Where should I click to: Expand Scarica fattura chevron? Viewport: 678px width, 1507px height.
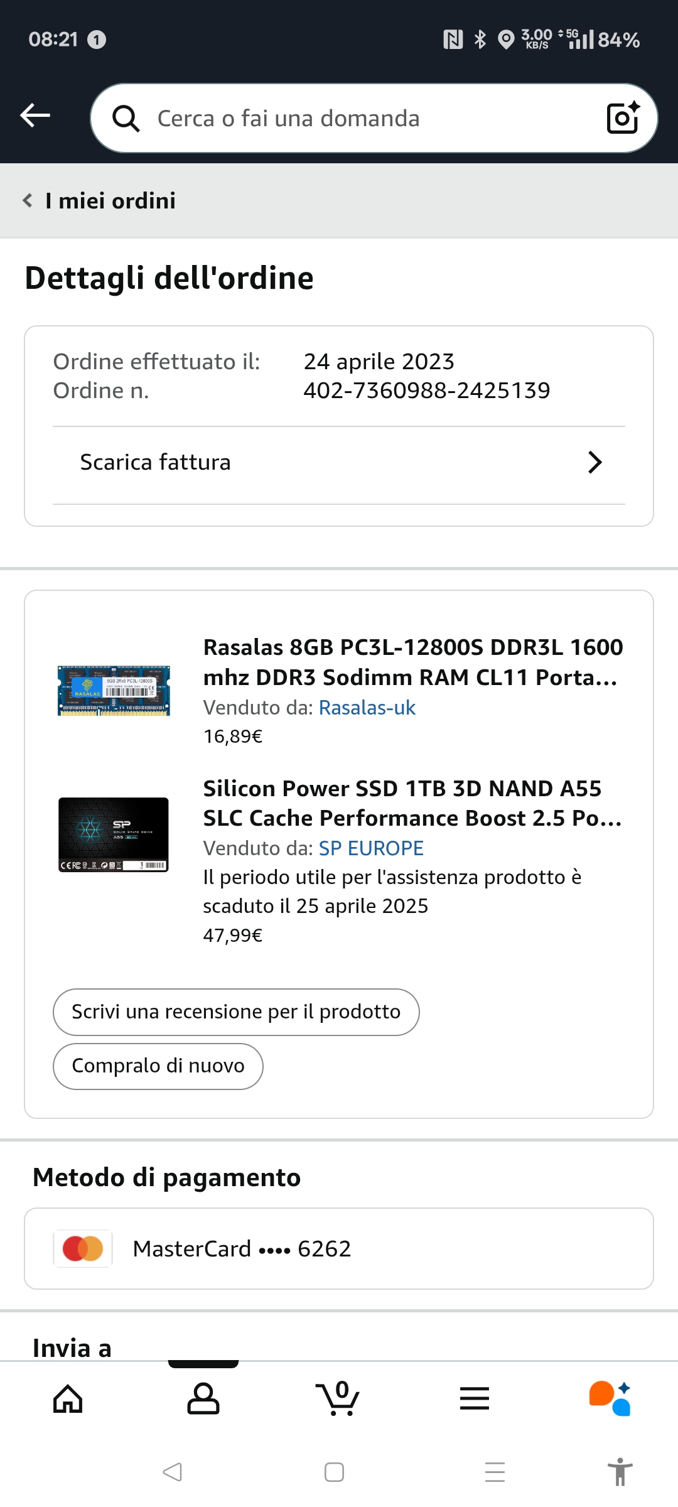(x=595, y=463)
